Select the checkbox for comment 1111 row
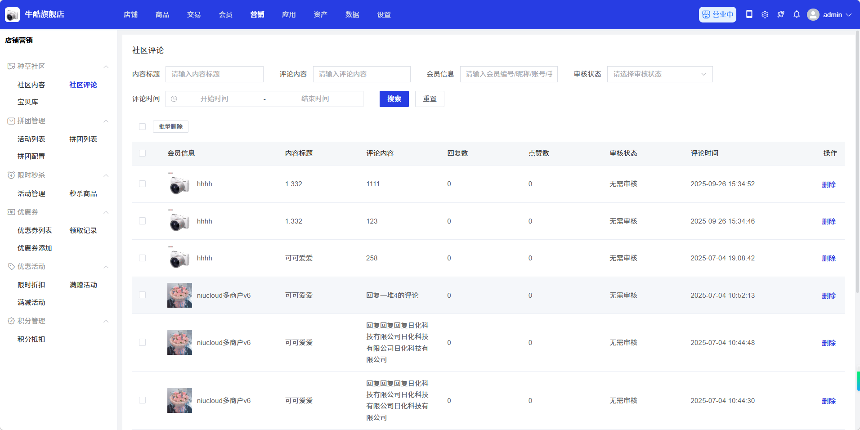The height and width of the screenshot is (430, 860). pos(143,184)
